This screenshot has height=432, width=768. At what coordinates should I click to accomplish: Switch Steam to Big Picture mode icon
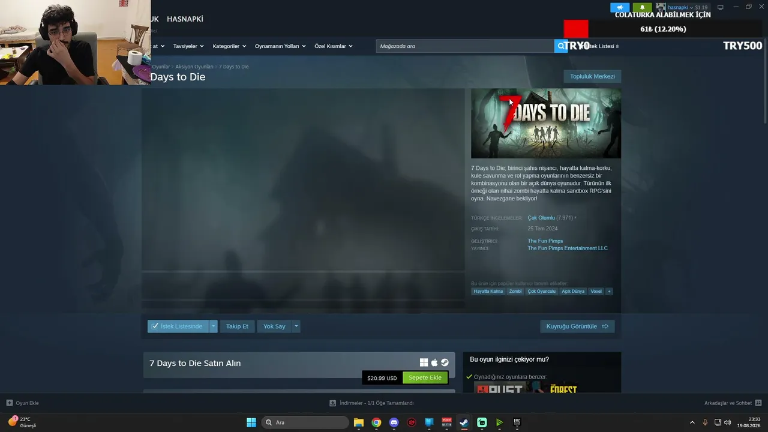point(720,7)
